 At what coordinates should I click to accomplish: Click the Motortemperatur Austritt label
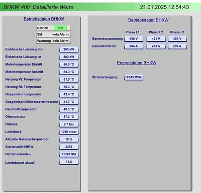coord(24,72)
